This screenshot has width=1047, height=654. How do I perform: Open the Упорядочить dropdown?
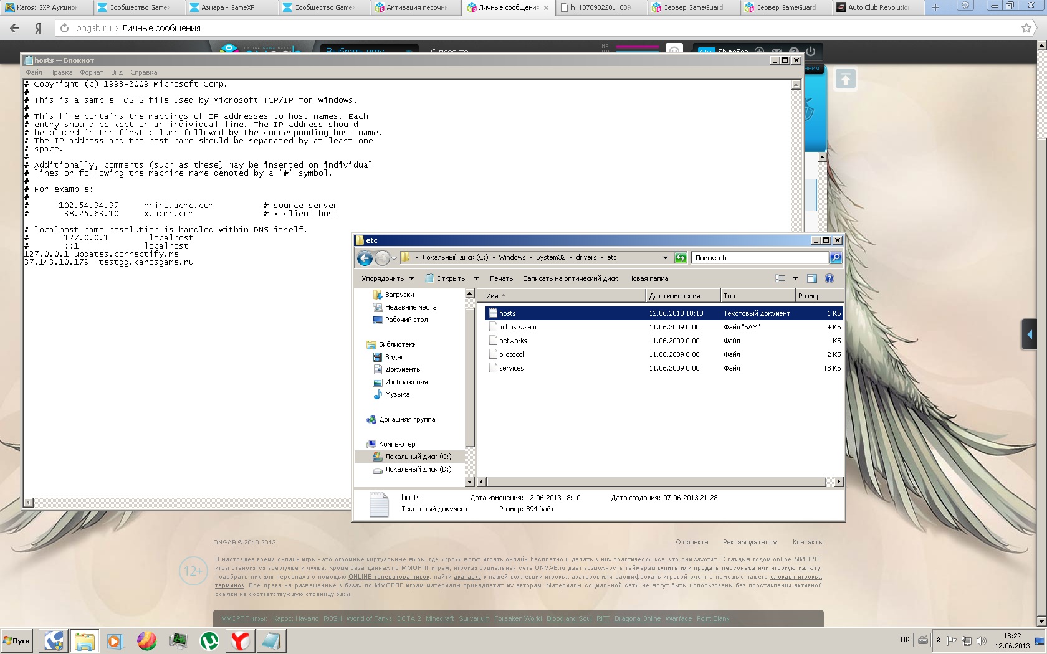(x=386, y=278)
